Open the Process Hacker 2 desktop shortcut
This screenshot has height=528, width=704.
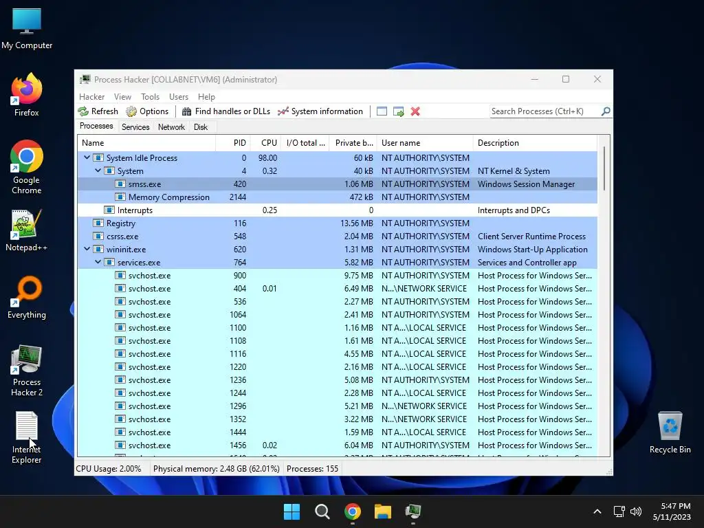27,371
